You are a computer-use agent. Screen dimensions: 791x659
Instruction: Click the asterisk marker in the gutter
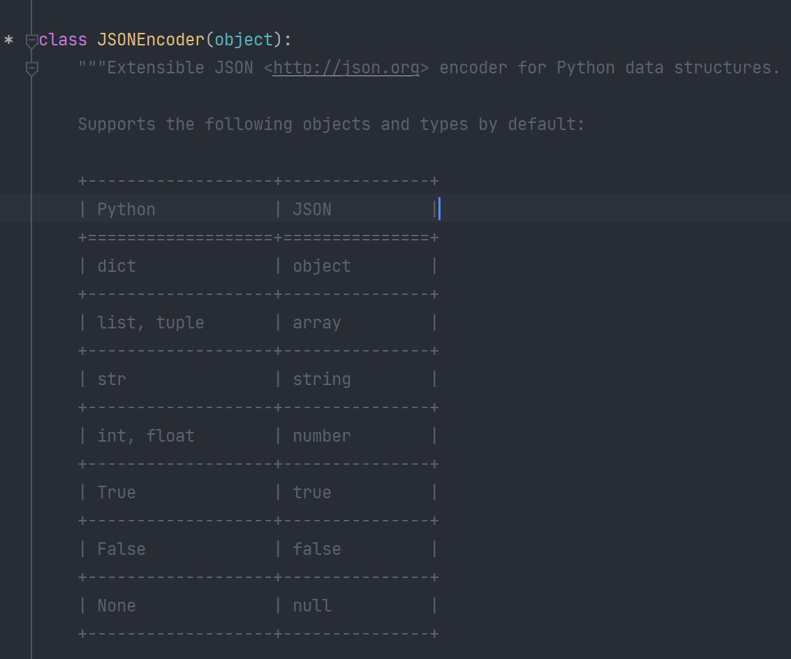8,41
